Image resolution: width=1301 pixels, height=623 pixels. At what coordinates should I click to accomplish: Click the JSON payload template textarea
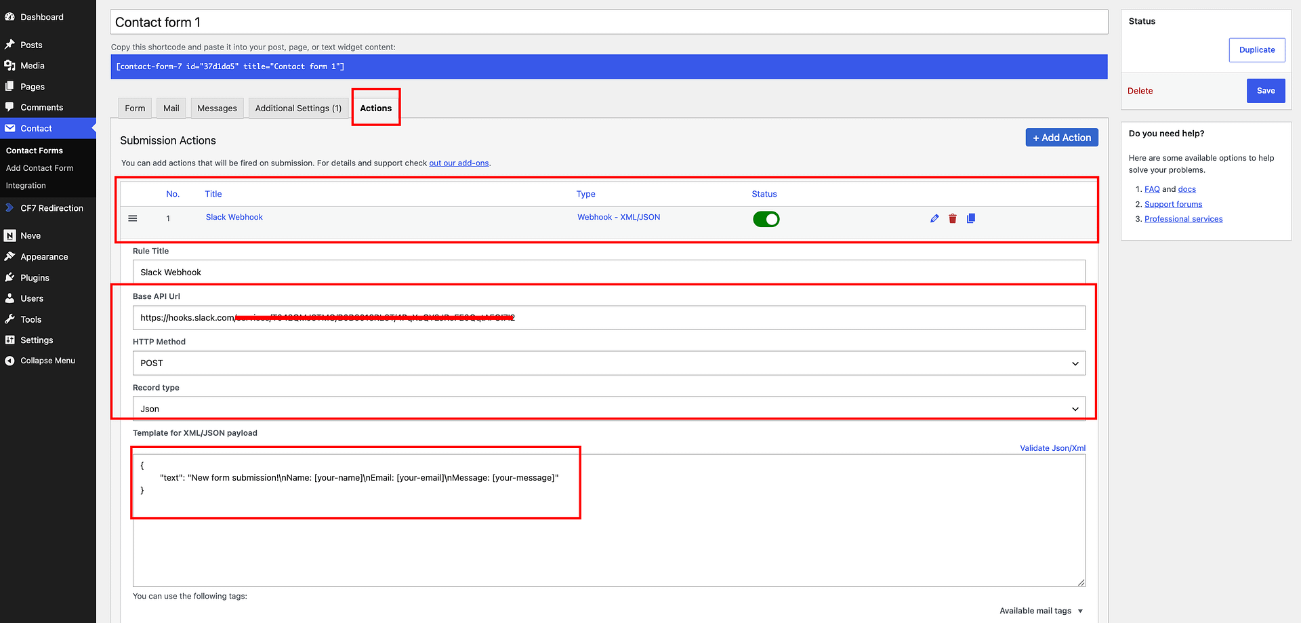pyautogui.click(x=608, y=521)
